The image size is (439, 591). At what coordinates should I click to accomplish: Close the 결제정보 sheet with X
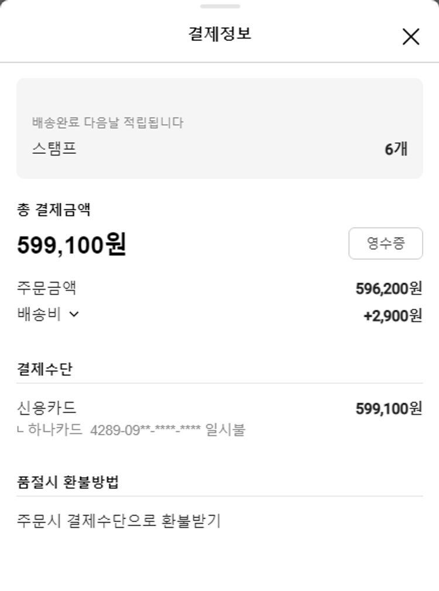pos(411,37)
